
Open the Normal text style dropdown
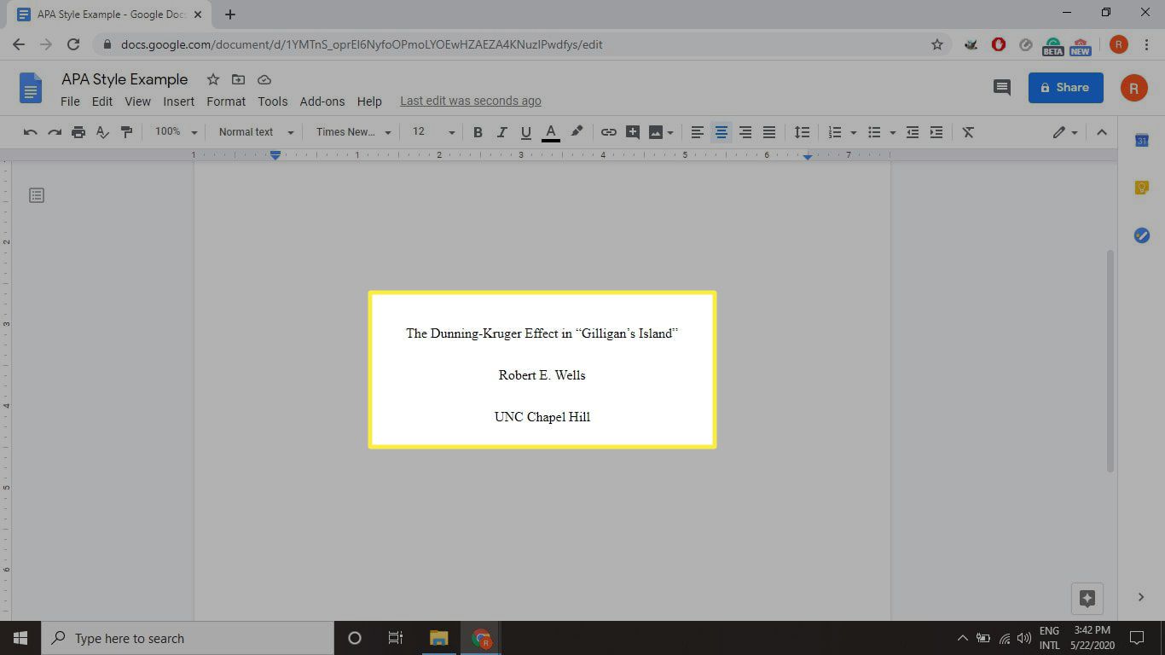[x=256, y=132]
